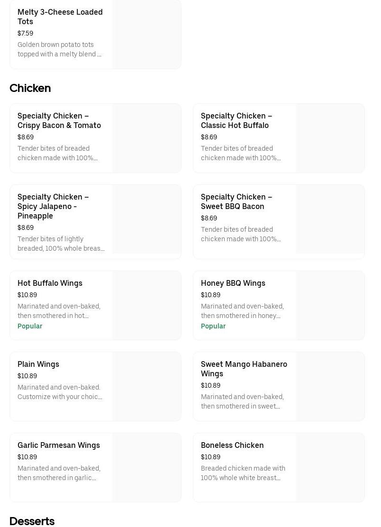Click the Desserts section heading

(x=32, y=521)
